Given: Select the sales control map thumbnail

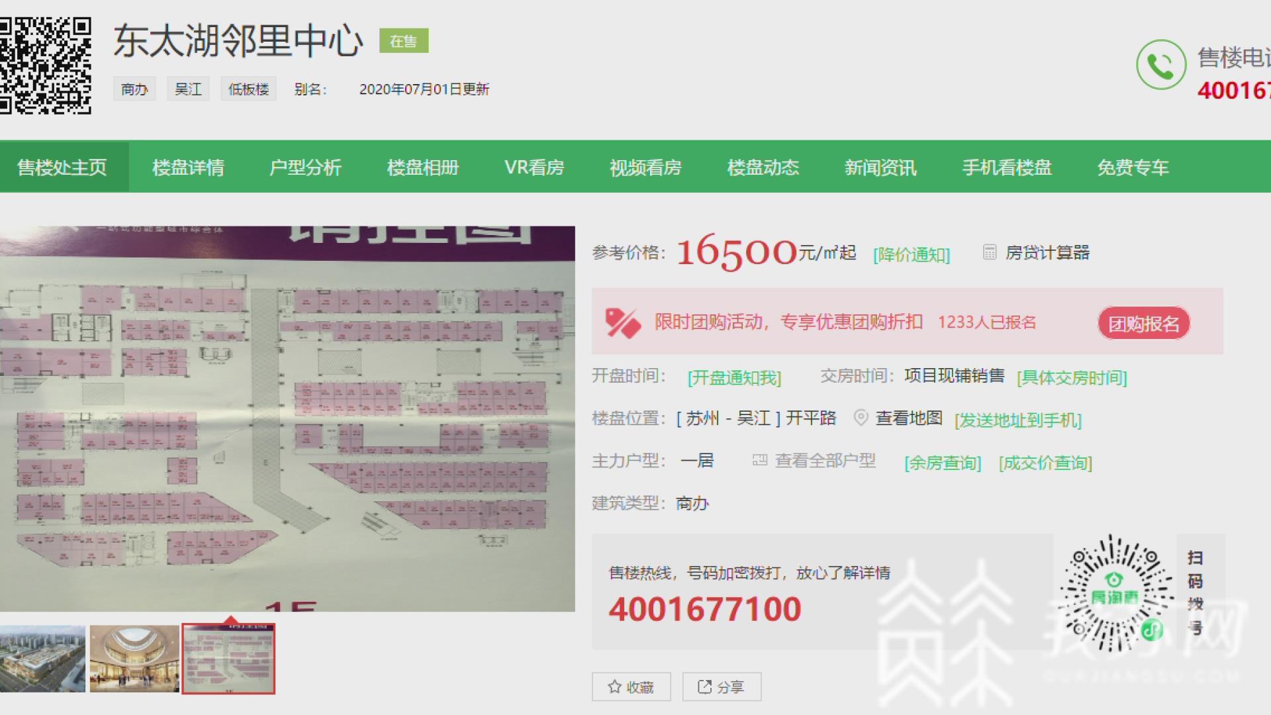Looking at the screenshot, I should point(228,659).
